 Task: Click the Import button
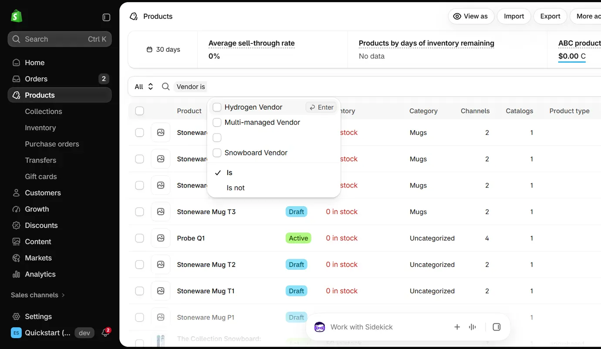514,17
